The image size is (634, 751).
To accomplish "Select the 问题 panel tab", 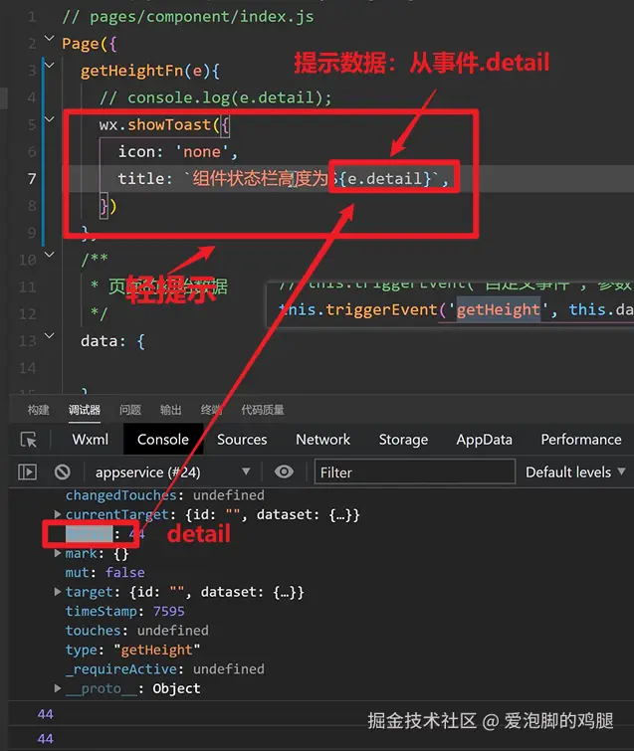I will tap(129, 410).
